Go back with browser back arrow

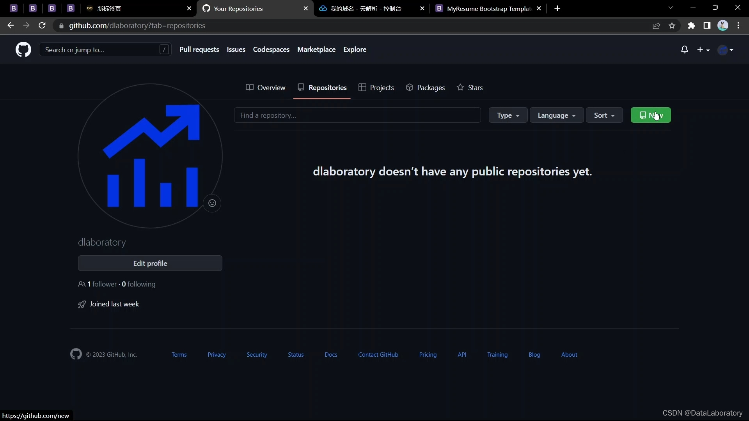(11, 25)
